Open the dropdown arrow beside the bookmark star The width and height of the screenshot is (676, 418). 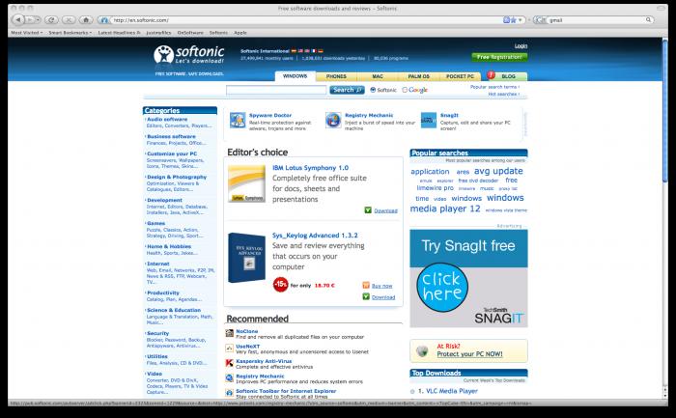[x=521, y=20]
